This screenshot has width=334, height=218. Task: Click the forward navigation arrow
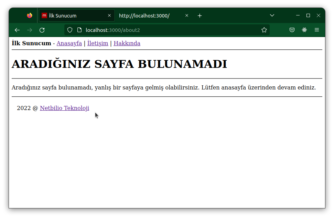coord(30,30)
